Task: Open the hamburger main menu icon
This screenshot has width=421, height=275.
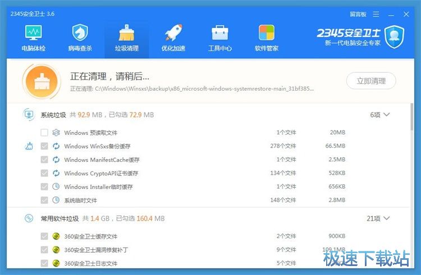Action: 376,14
